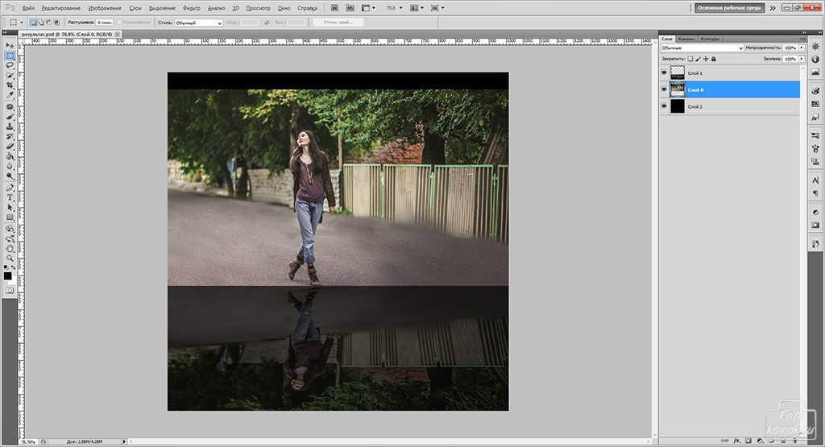Select the Blur tool
The image size is (825, 447).
coord(10,166)
